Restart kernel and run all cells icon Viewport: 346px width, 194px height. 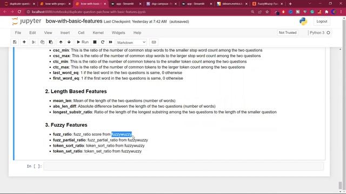tap(110, 42)
